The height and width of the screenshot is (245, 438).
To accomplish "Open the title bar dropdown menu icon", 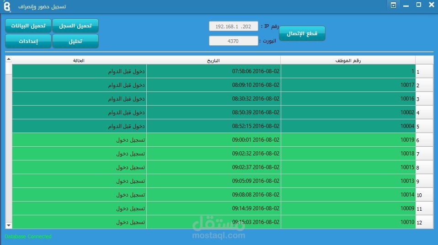I will click(393, 5).
